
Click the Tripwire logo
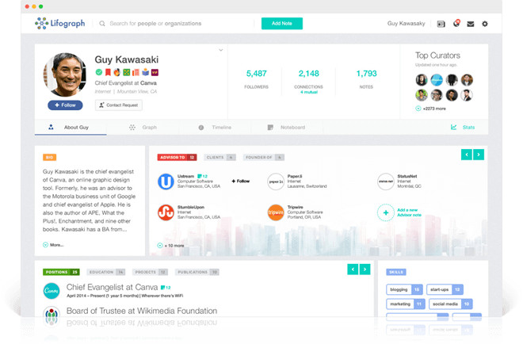click(276, 212)
